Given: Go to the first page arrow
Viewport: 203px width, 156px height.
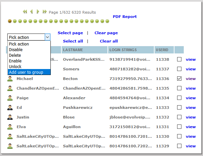Looking at the screenshot, I should [25, 12].
